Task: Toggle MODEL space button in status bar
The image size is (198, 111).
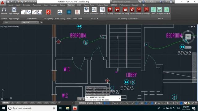Action: pos(99,103)
